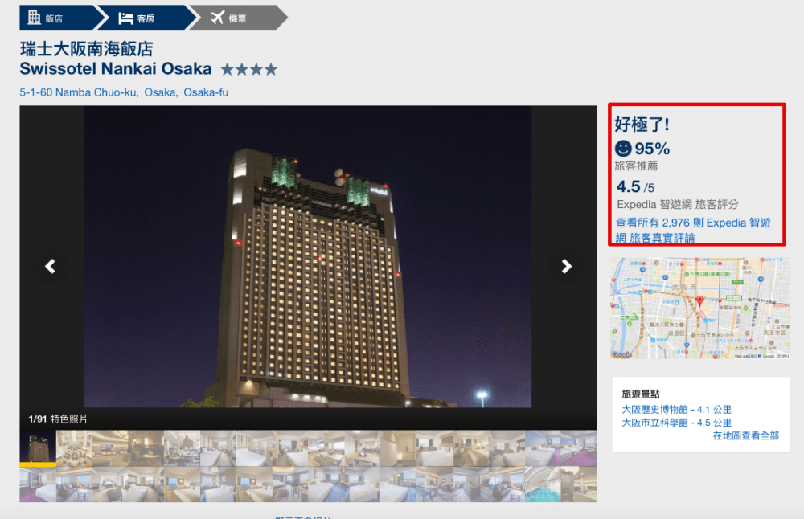Click the 好極了! rating label
The width and height of the screenshot is (804, 519).
pyautogui.click(x=642, y=124)
